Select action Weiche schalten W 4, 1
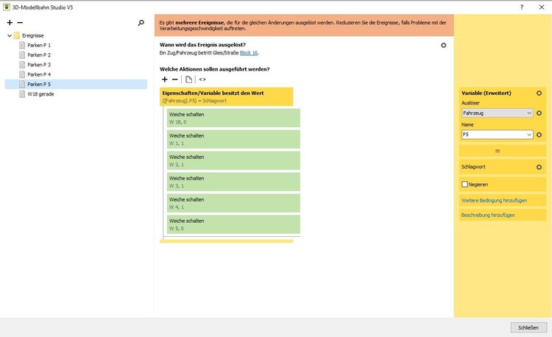552x337 pixels. (233, 203)
